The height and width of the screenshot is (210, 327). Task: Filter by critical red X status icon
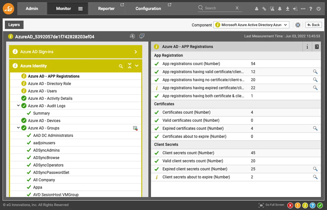click(x=290, y=205)
